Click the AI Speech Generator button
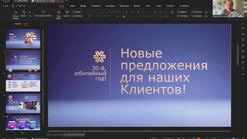The width and height of the screenshot is (247, 139). (x=74, y=135)
